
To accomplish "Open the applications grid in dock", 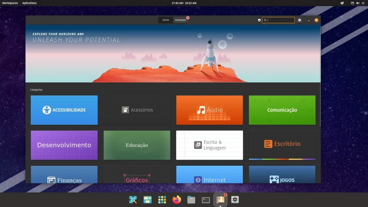I will click(x=162, y=200).
